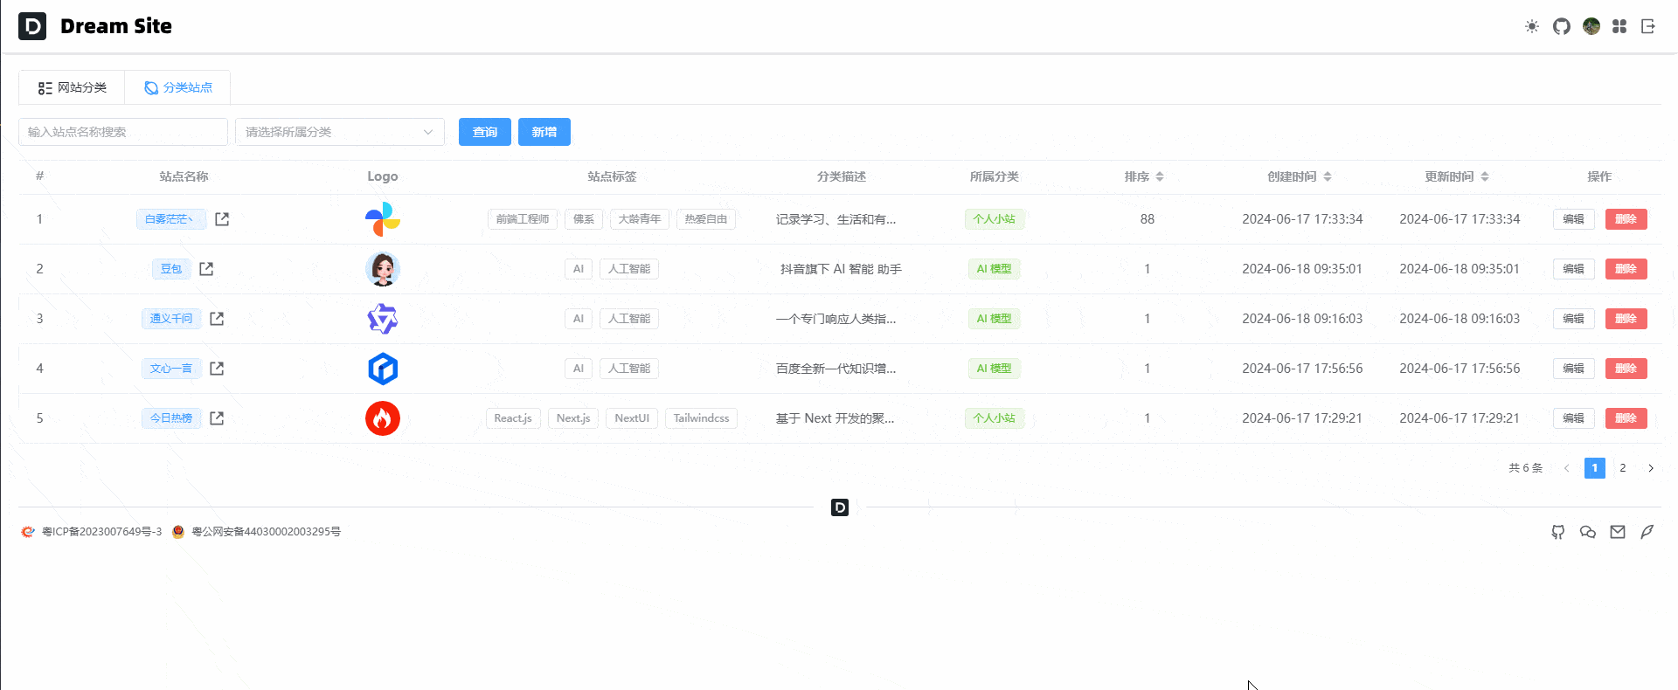The width and height of the screenshot is (1678, 690).
Task: Open the GitHub icon in the header
Action: (x=1562, y=26)
